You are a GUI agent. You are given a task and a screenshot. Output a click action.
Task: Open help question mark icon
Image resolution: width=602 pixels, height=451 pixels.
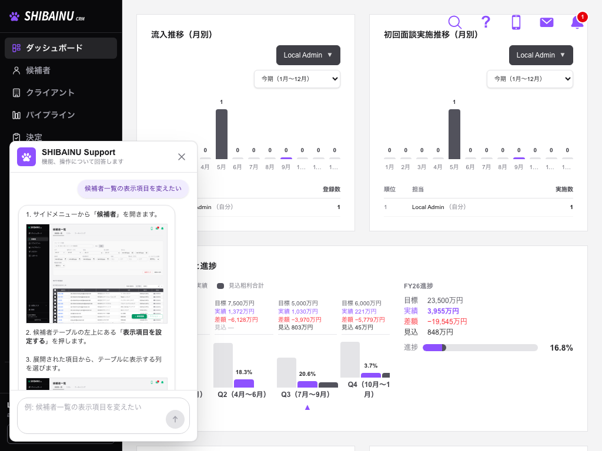coord(486,22)
